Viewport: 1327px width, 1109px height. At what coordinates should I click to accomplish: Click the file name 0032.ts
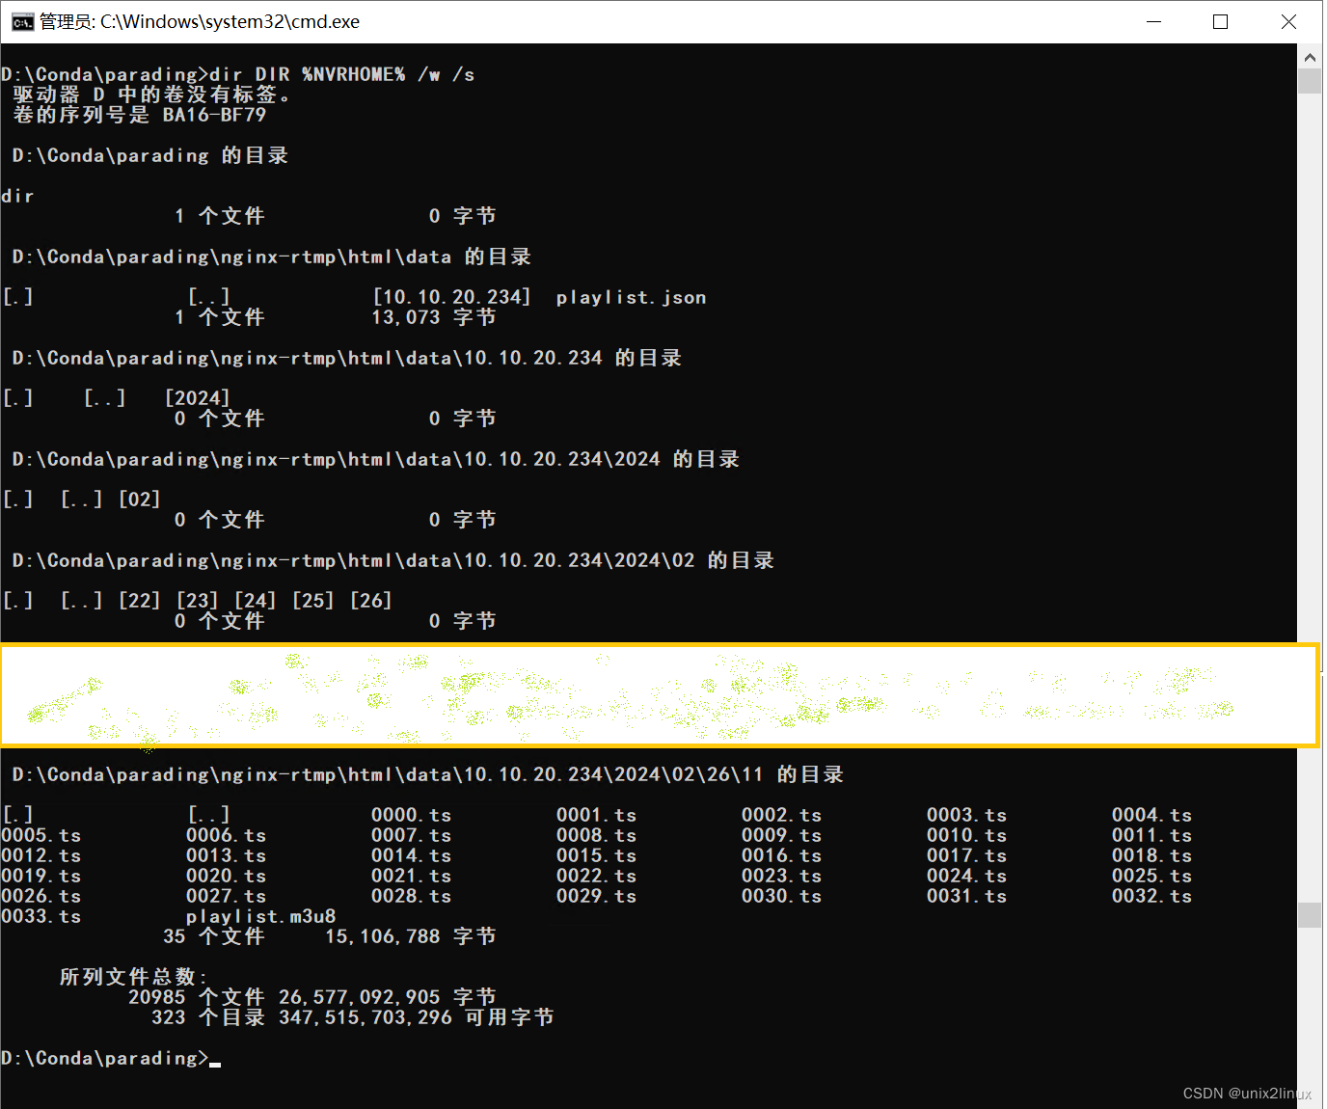(1152, 897)
